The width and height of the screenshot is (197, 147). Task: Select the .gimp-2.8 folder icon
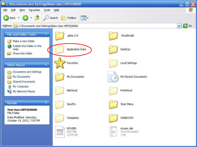coord(60,36)
